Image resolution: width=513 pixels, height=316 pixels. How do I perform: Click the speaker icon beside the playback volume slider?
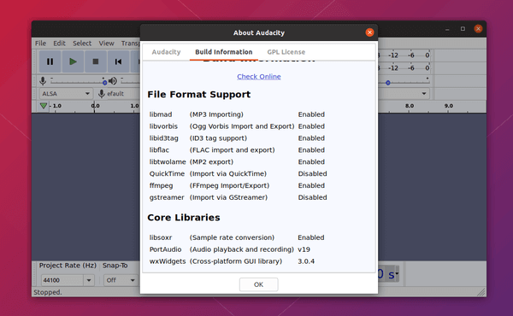(113, 80)
